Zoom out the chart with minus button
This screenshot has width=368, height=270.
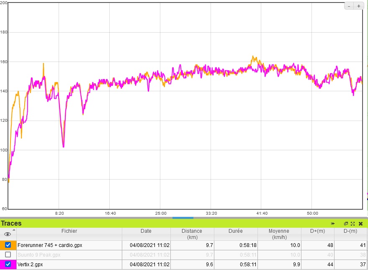[349, 6]
